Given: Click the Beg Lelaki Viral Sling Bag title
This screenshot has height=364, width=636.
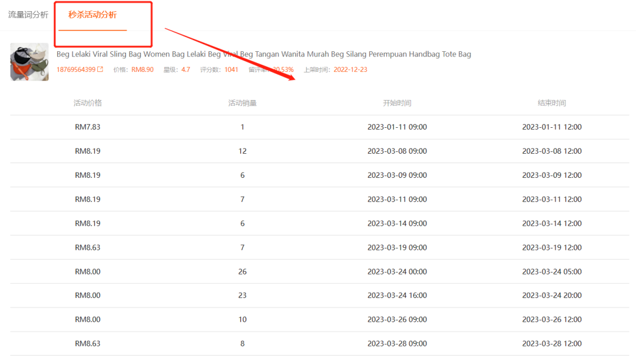Looking at the screenshot, I should pyautogui.click(x=264, y=54).
